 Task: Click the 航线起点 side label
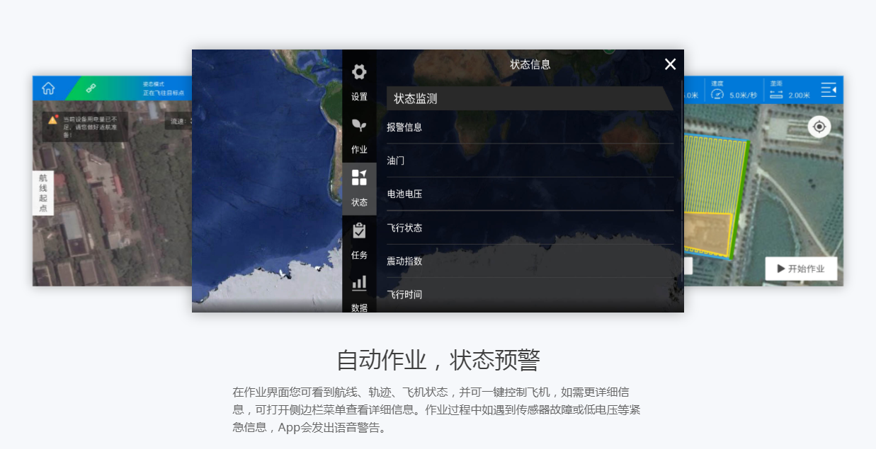click(42, 193)
